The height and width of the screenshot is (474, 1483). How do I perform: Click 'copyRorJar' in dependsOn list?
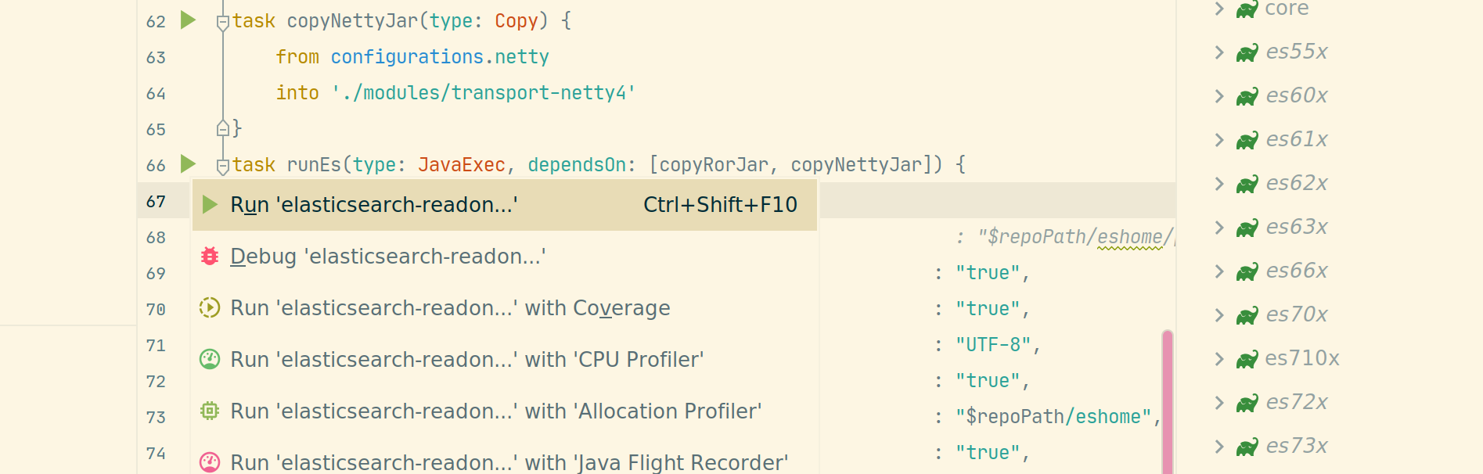pos(714,165)
